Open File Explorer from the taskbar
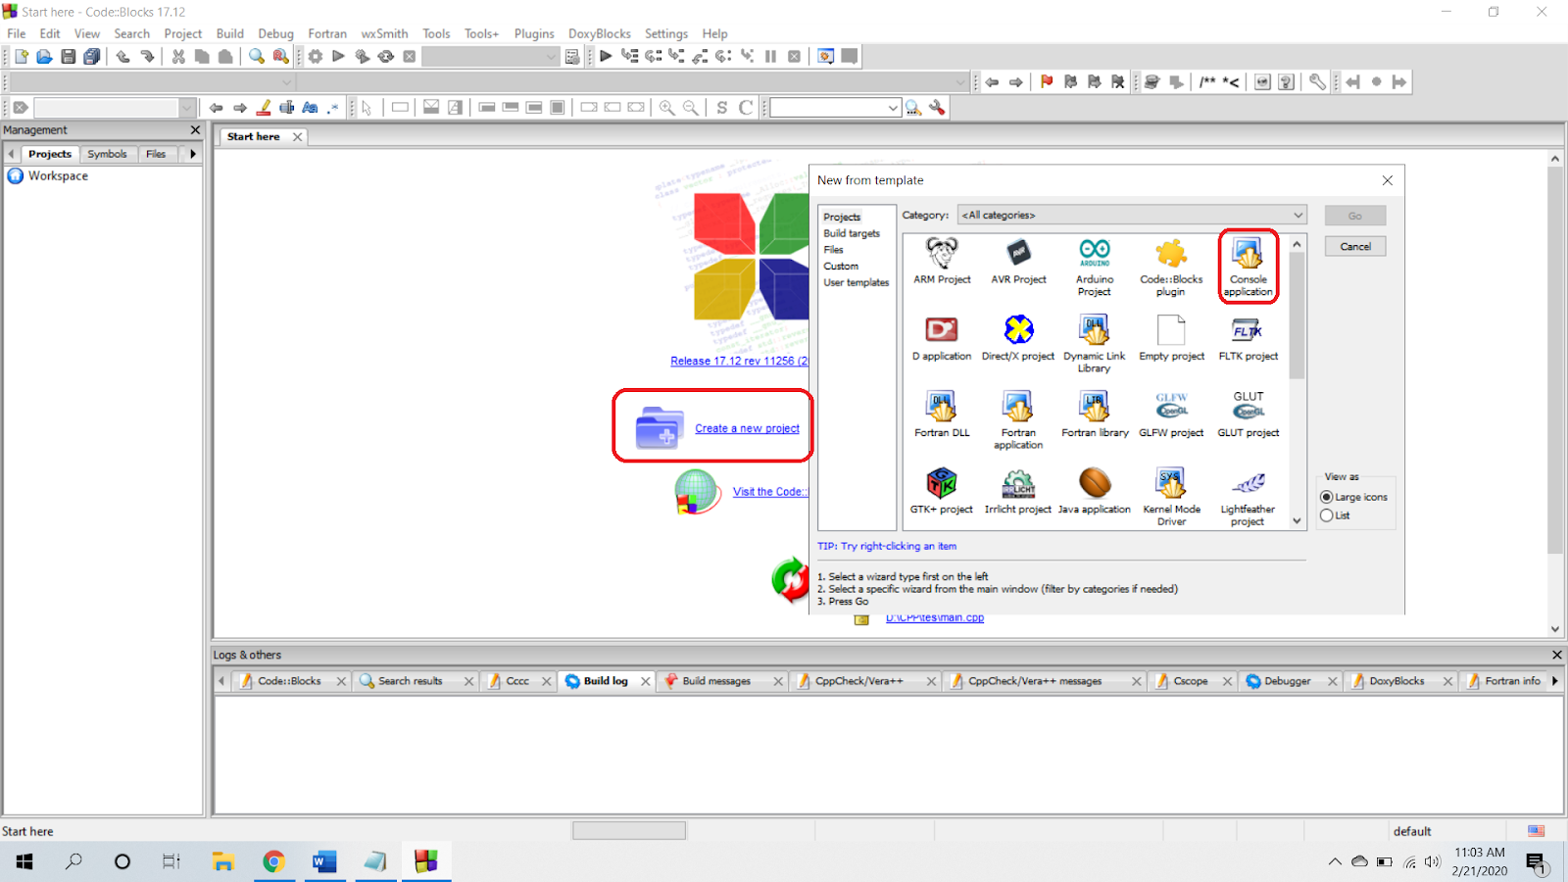The image size is (1568, 882). (x=223, y=861)
